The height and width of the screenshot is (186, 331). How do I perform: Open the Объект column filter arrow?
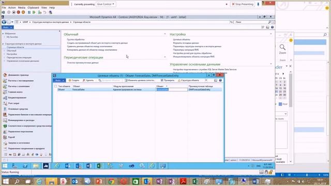(x=167, y=86)
